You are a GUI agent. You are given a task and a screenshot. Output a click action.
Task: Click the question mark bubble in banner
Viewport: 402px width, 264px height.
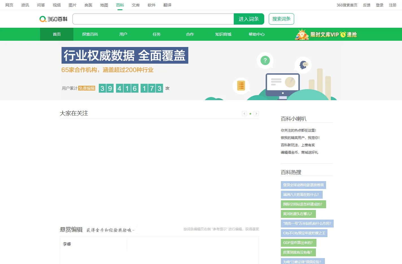265,60
